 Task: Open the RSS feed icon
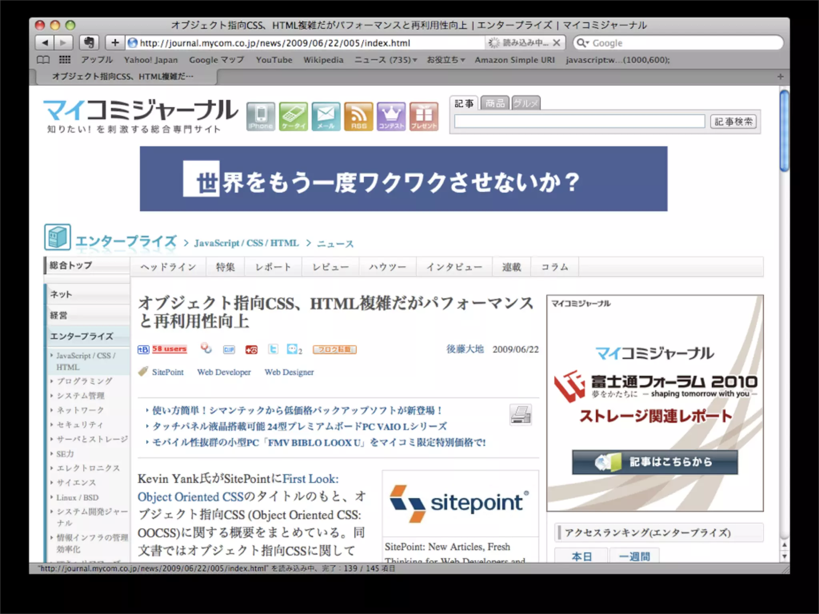tap(359, 116)
